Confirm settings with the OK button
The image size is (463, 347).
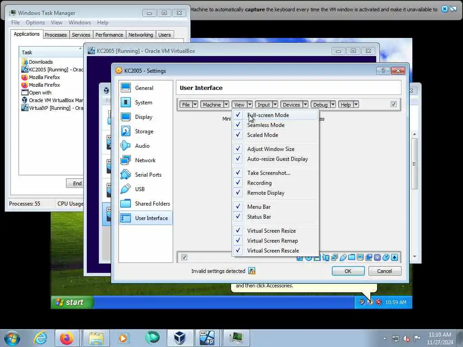click(348, 271)
